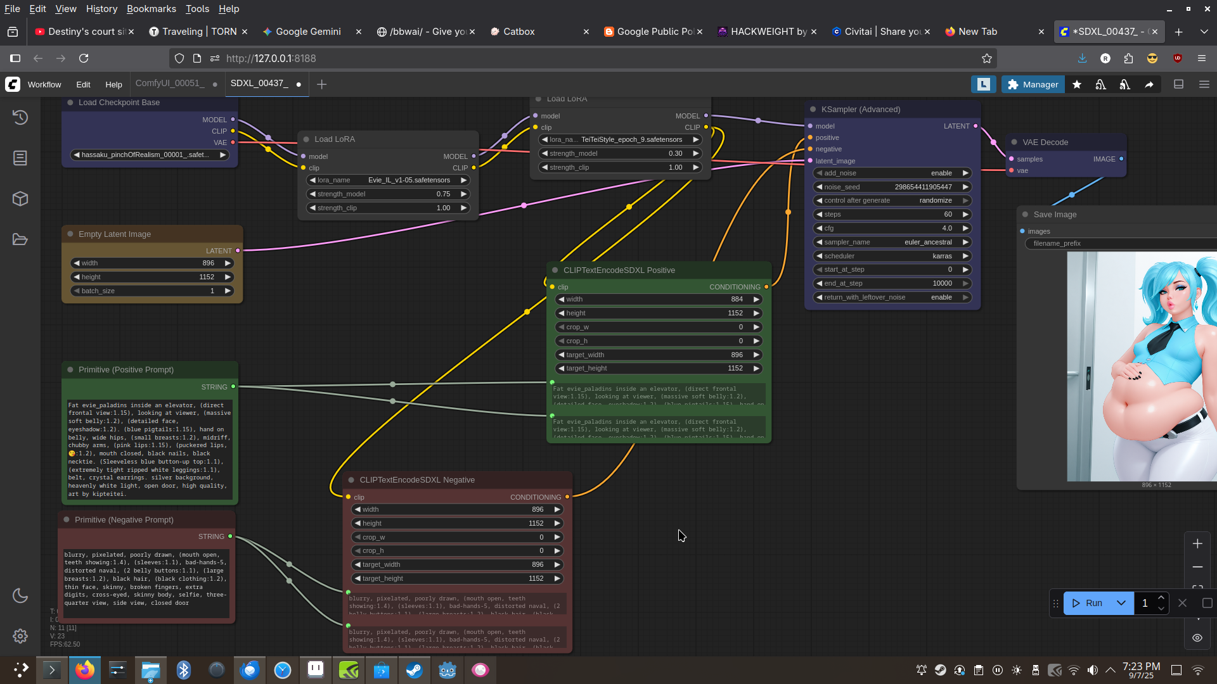The height and width of the screenshot is (684, 1217).
Task: Expand the Run button dropdown arrow
Action: (x=1121, y=603)
